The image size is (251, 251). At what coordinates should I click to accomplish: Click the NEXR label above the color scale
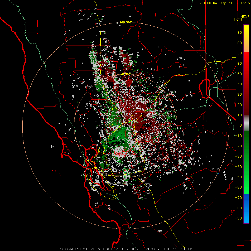click(245, 17)
